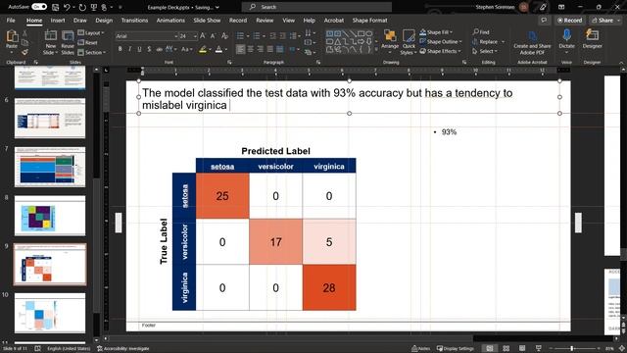Switch to the Design tab
The image size is (627, 353).
[104, 20]
